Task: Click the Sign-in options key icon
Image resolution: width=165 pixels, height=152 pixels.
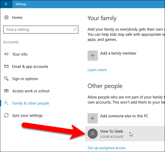Action: point(7,79)
